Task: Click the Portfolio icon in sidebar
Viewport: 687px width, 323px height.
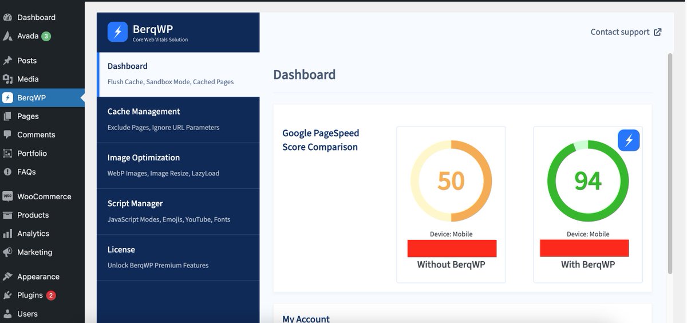Action: [7, 153]
